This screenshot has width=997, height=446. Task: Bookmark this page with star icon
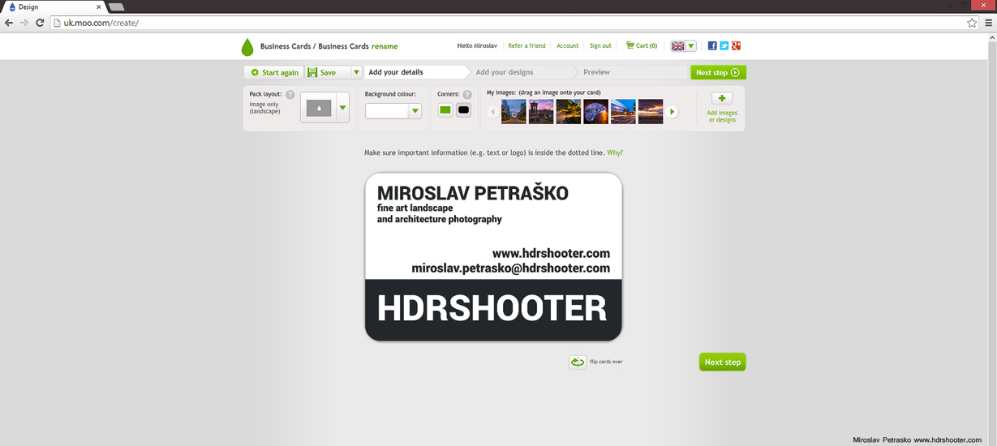(x=972, y=23)
